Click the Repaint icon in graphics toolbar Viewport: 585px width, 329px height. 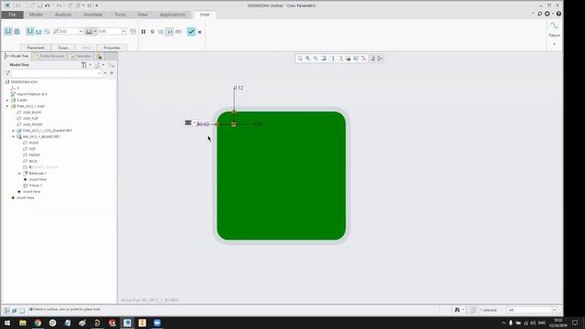[x=324, y=58]
